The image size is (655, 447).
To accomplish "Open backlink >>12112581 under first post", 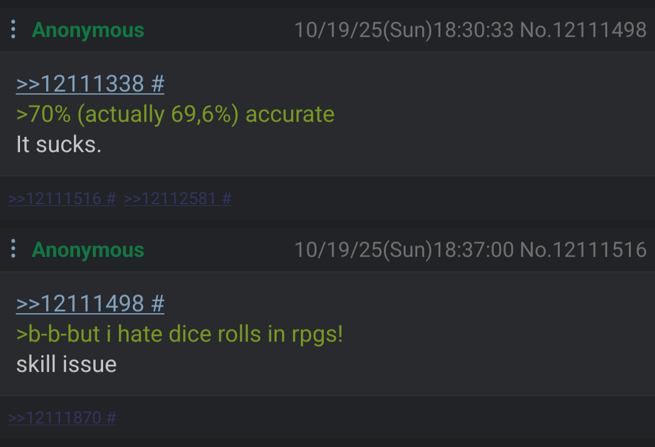I will pos(170,199).
